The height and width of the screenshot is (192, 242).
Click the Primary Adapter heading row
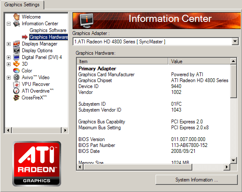coord(97,68)
